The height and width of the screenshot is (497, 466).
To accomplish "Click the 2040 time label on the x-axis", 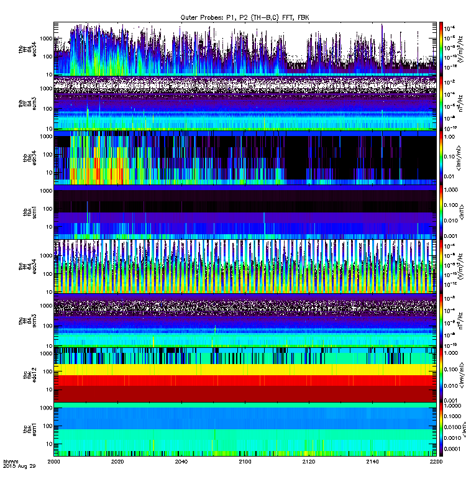I will click(x=181, y=462).
